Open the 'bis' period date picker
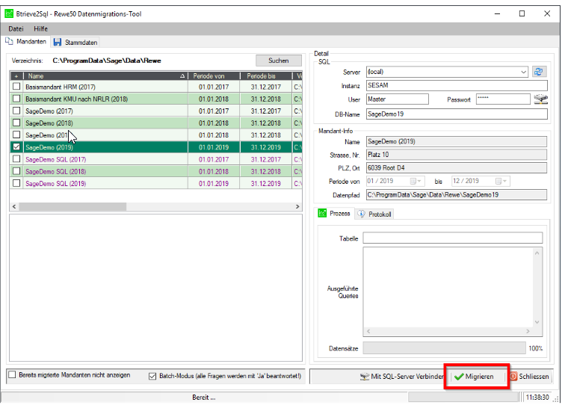Screen dimensions: 568x417 (x=501, y=181)
